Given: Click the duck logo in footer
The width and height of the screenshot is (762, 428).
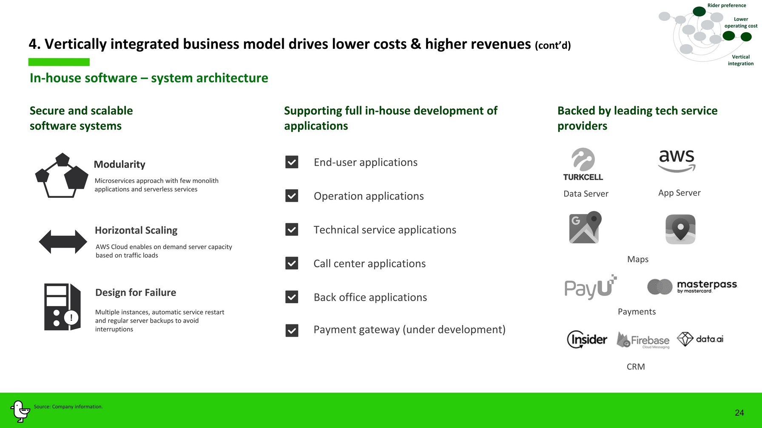Looking at the screenshot, I should pyautogui.click(x=20, y=411).
